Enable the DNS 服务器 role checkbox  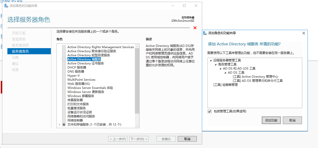pyautogui.click(x=64, y=72)
